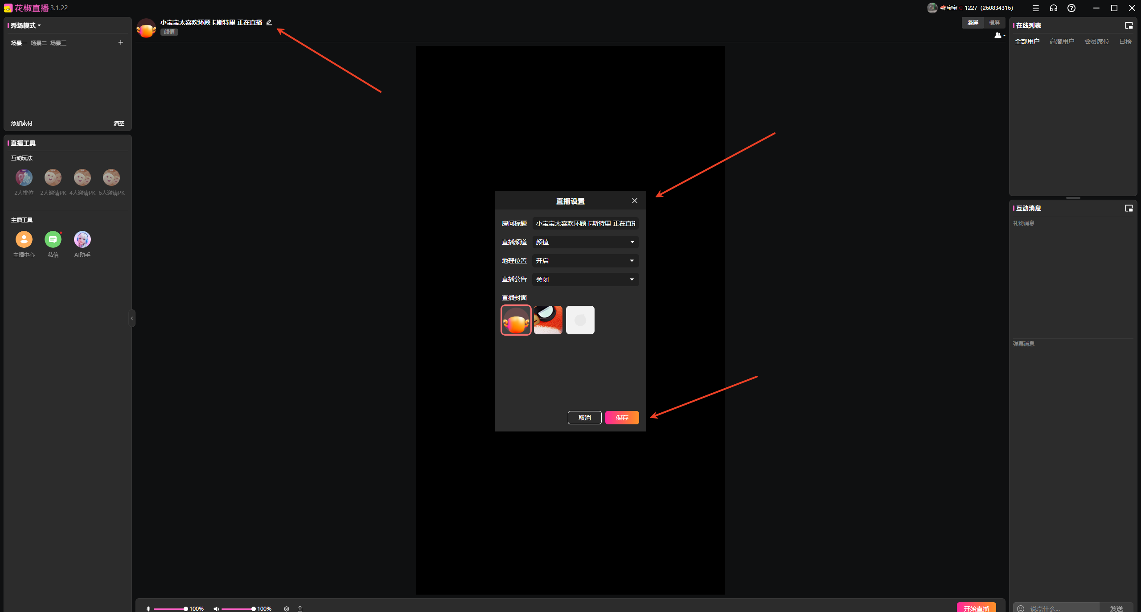The height and width of the screenshot is (612, 1141).
Task: Switch to 横屏 landscape mode
Action: [x=994, y=22]
